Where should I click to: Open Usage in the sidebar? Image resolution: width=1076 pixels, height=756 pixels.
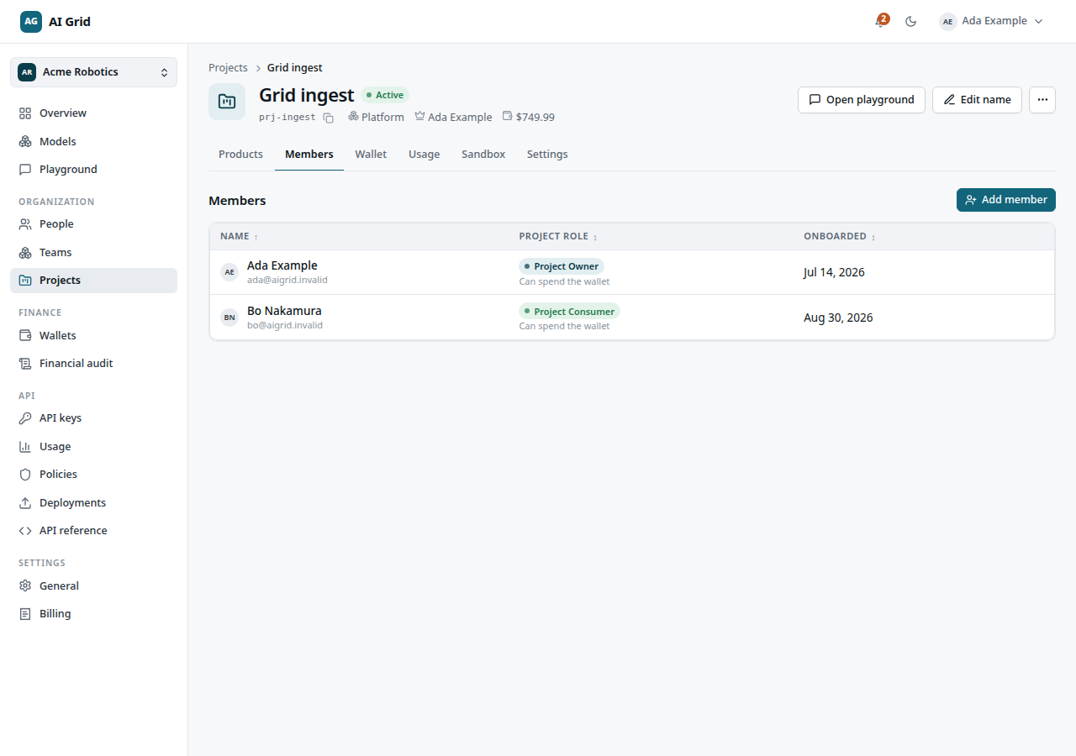pyautogui.click(x=93, y=446)
